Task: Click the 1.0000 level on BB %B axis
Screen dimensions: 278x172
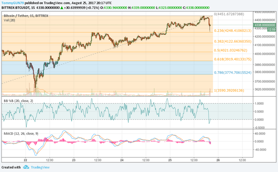Action: point(259,103)
